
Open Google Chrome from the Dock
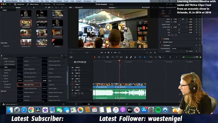point(31,110)
